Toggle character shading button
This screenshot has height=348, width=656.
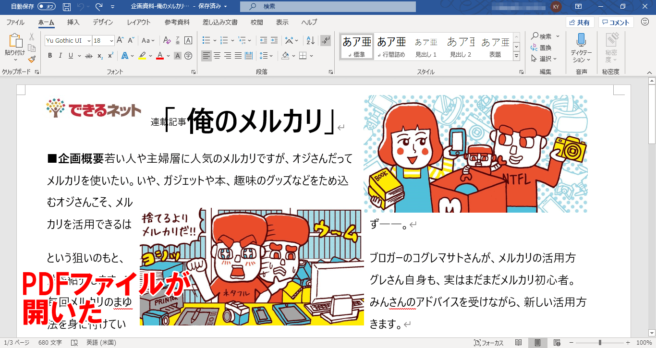(178, 56)
